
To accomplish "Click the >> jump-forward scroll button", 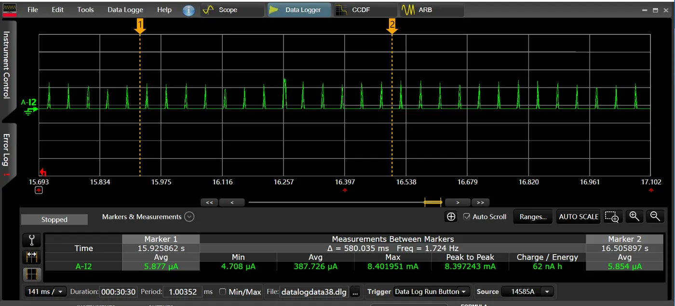I will 480,203.
